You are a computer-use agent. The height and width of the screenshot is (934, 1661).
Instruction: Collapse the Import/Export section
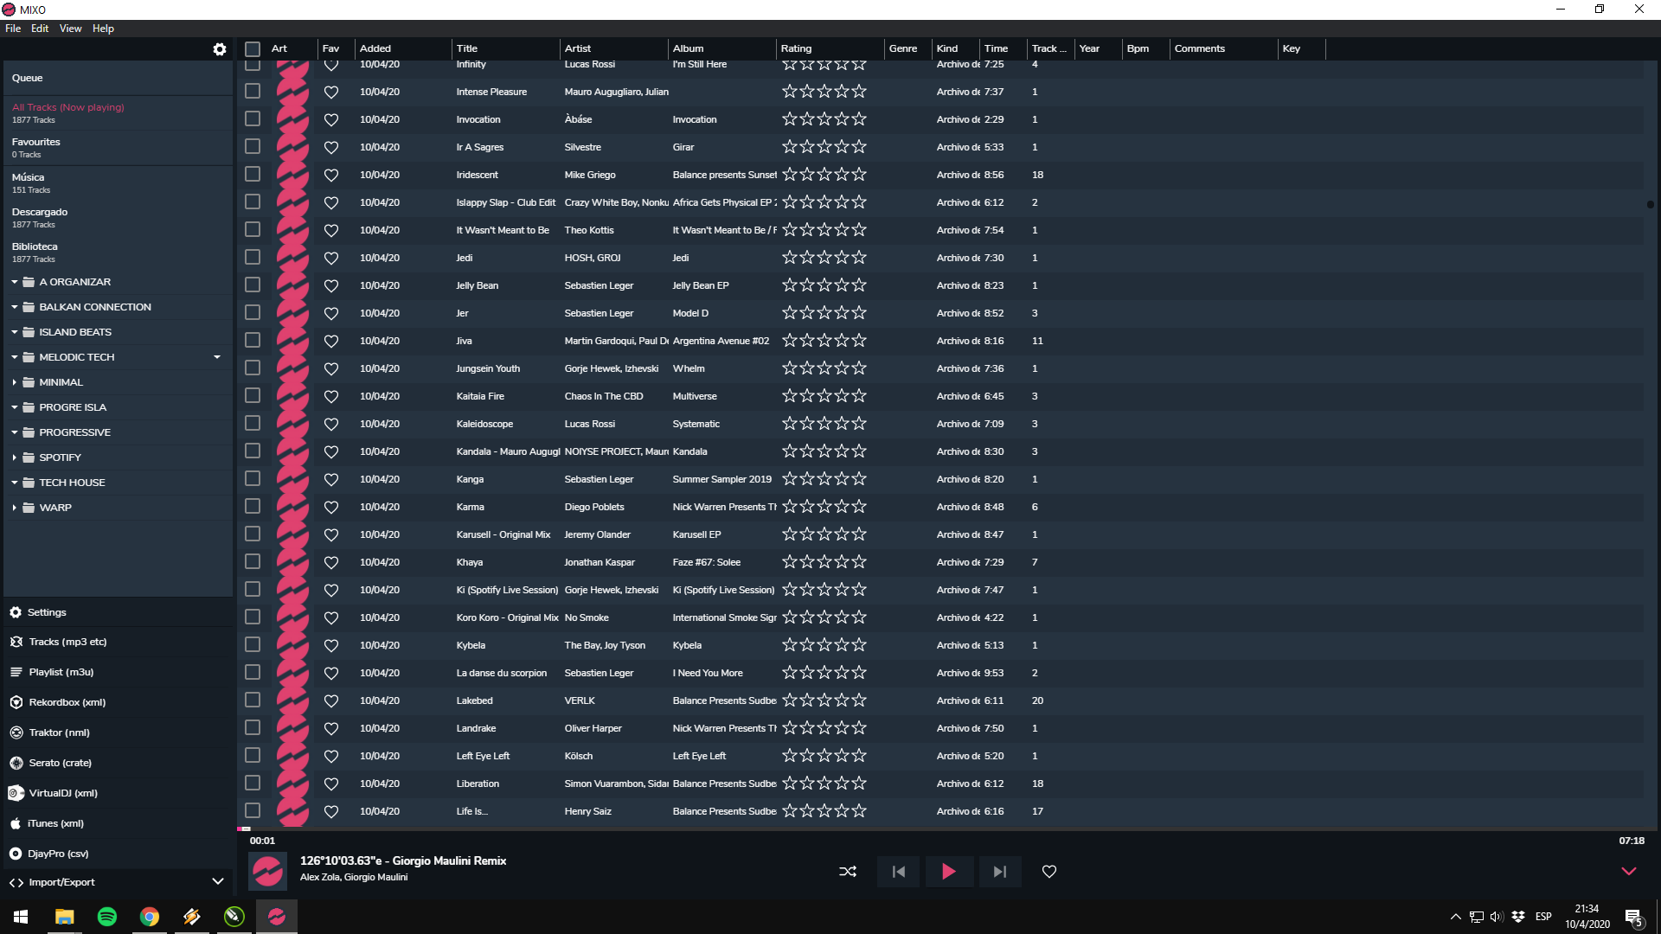pos(217,882)
